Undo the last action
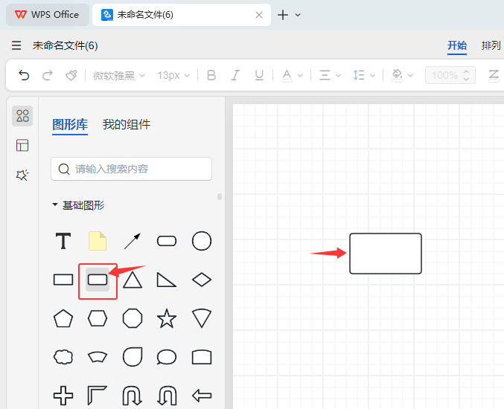Screen dimensions: 504x409 24,75
